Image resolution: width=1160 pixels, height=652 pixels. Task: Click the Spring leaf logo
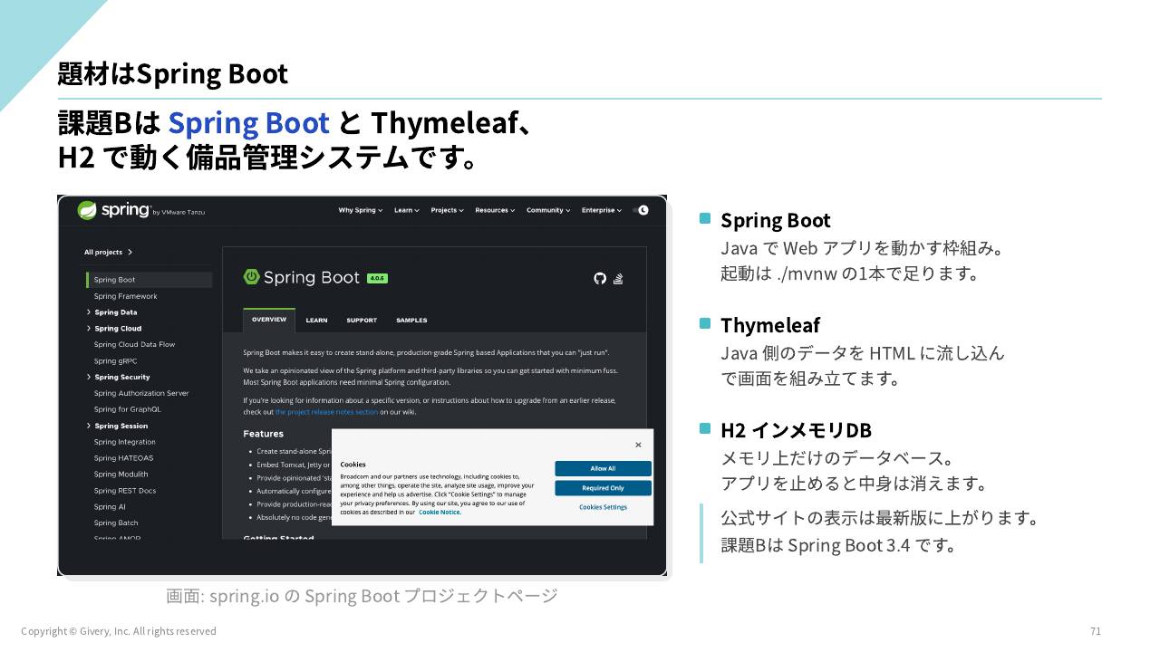click(x=87, y=210)
